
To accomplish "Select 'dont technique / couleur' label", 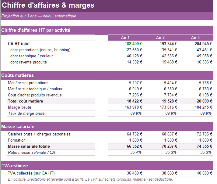I will coord(51,56).
